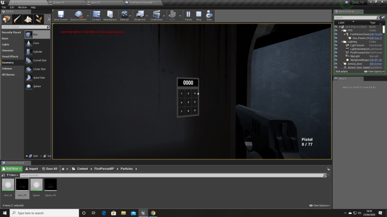
Task: Click the Search Particles input field
Action: 171,175
